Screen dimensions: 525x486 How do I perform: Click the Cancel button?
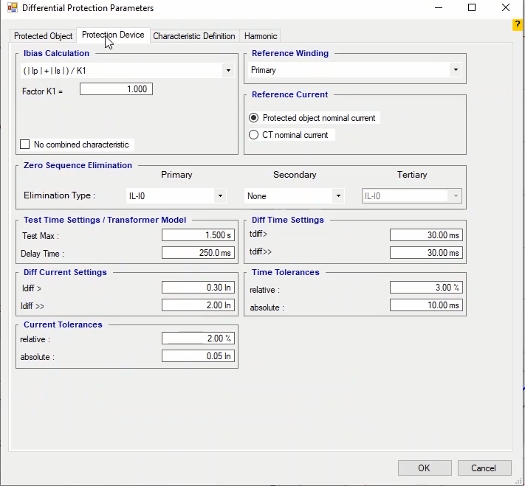[x=484, y=468]
